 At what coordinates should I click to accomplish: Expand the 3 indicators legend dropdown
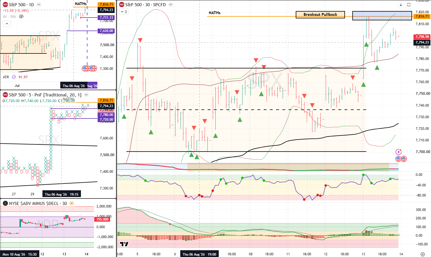[x=123, y=12]
